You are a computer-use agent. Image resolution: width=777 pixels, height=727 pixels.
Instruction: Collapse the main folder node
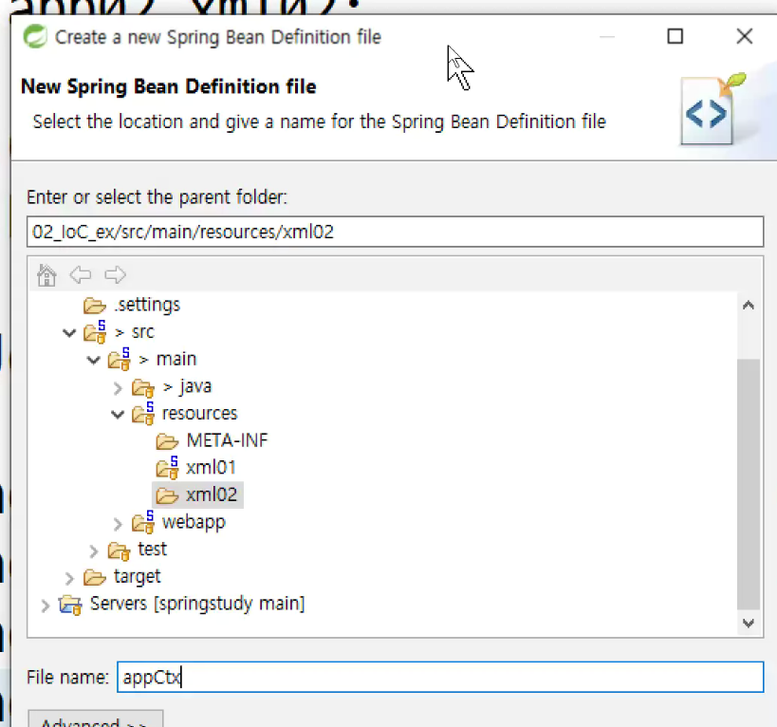(94, 360)
